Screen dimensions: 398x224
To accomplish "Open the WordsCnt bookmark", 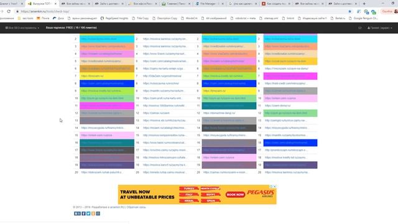I will (189, 18).
